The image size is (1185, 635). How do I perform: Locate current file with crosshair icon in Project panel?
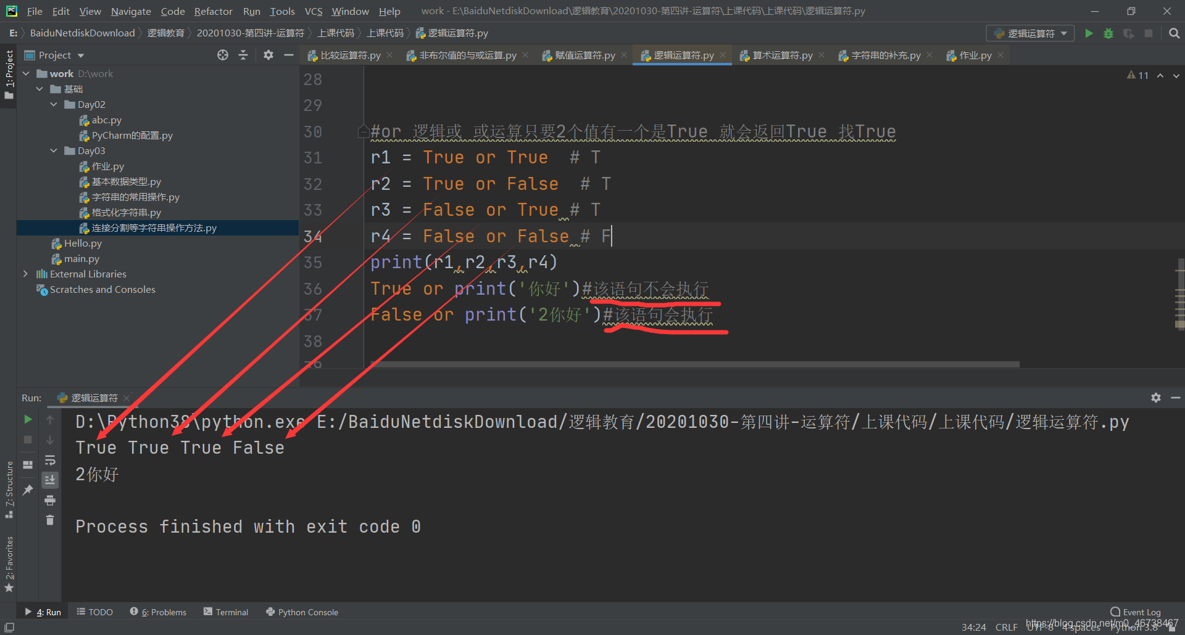(223, 55)
